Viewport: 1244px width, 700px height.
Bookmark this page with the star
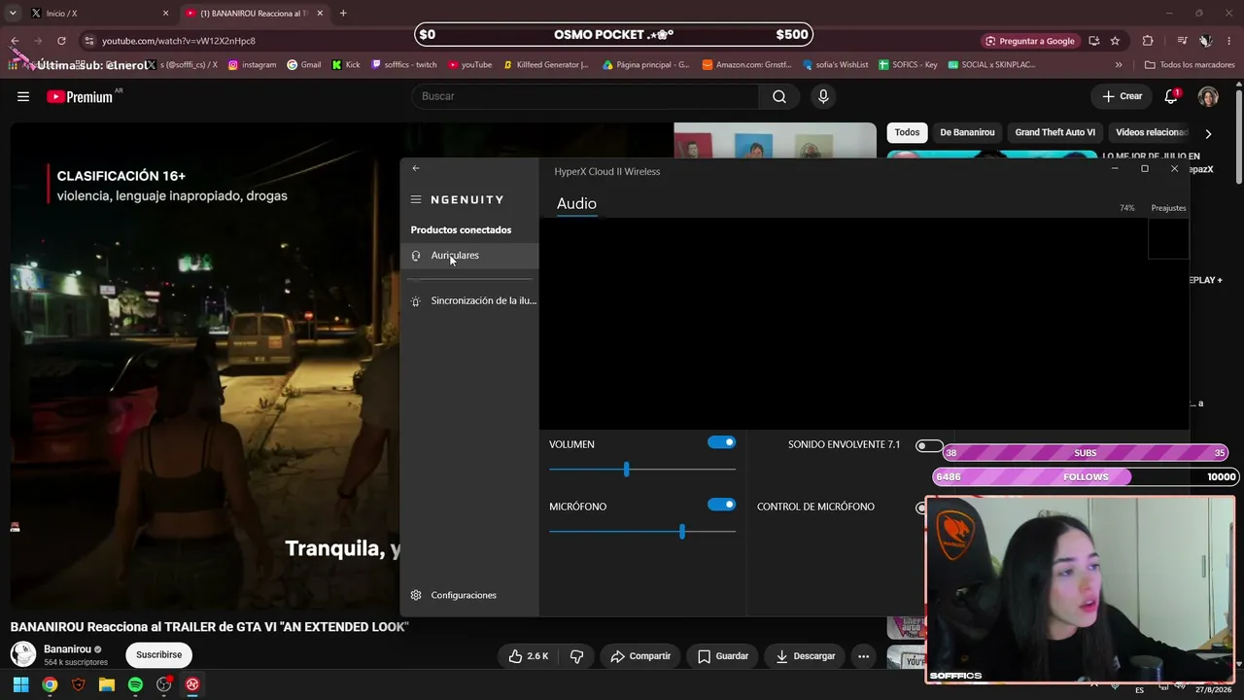[1115, 41]
